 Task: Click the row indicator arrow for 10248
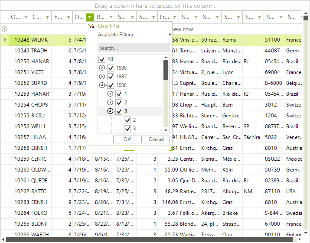[5, 40]
